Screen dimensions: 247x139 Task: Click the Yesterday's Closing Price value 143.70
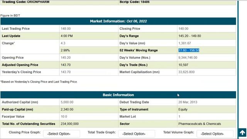click(66, 72)
